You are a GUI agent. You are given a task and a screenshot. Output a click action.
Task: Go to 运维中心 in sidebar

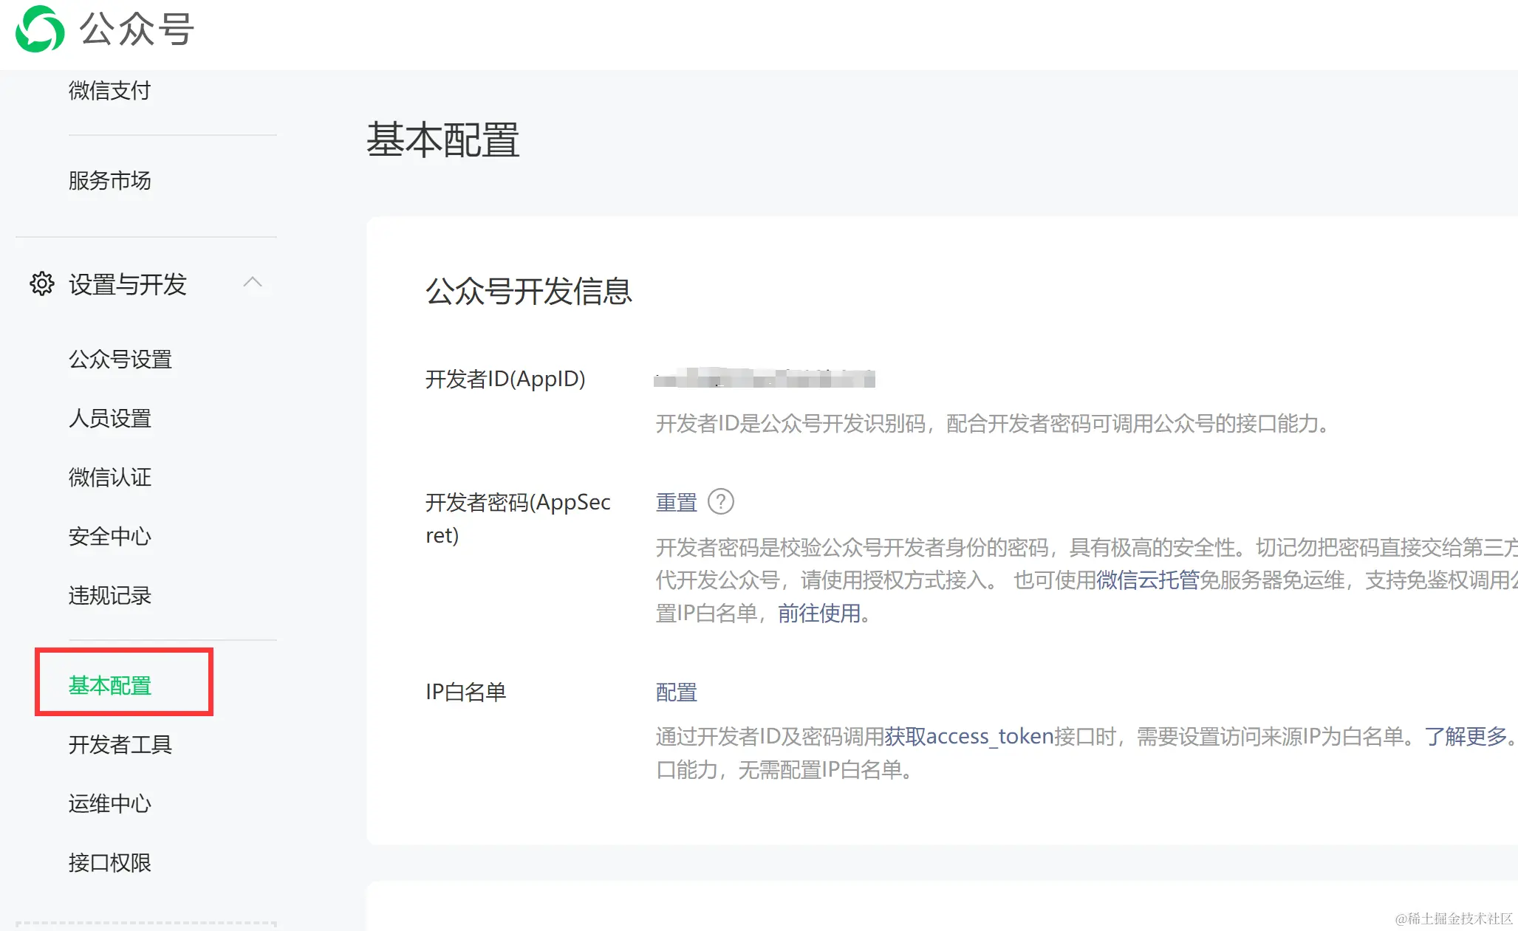[109, 804]
